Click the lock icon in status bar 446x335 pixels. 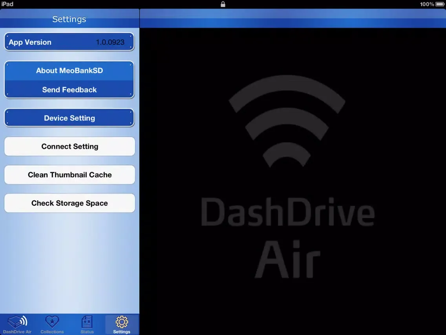click(223, 4)
